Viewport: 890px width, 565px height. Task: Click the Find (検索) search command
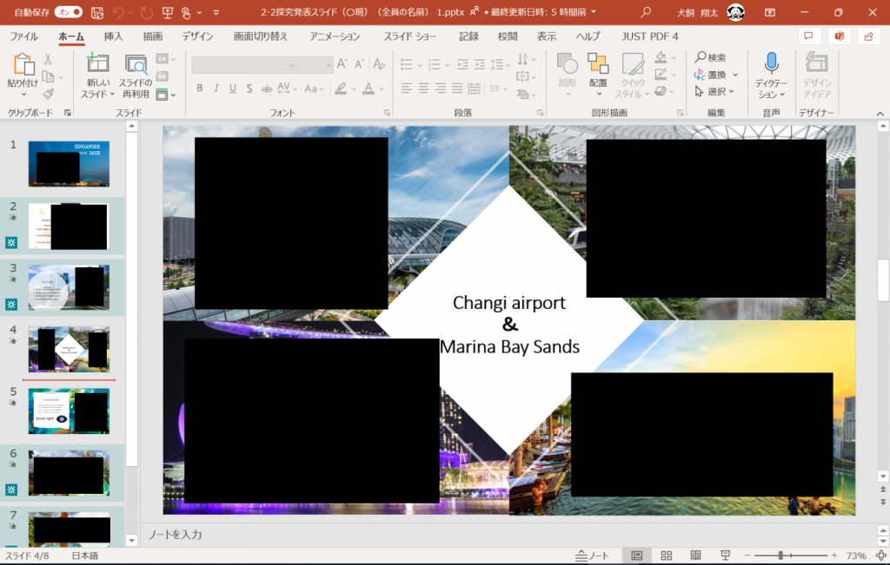click(711, 57)
